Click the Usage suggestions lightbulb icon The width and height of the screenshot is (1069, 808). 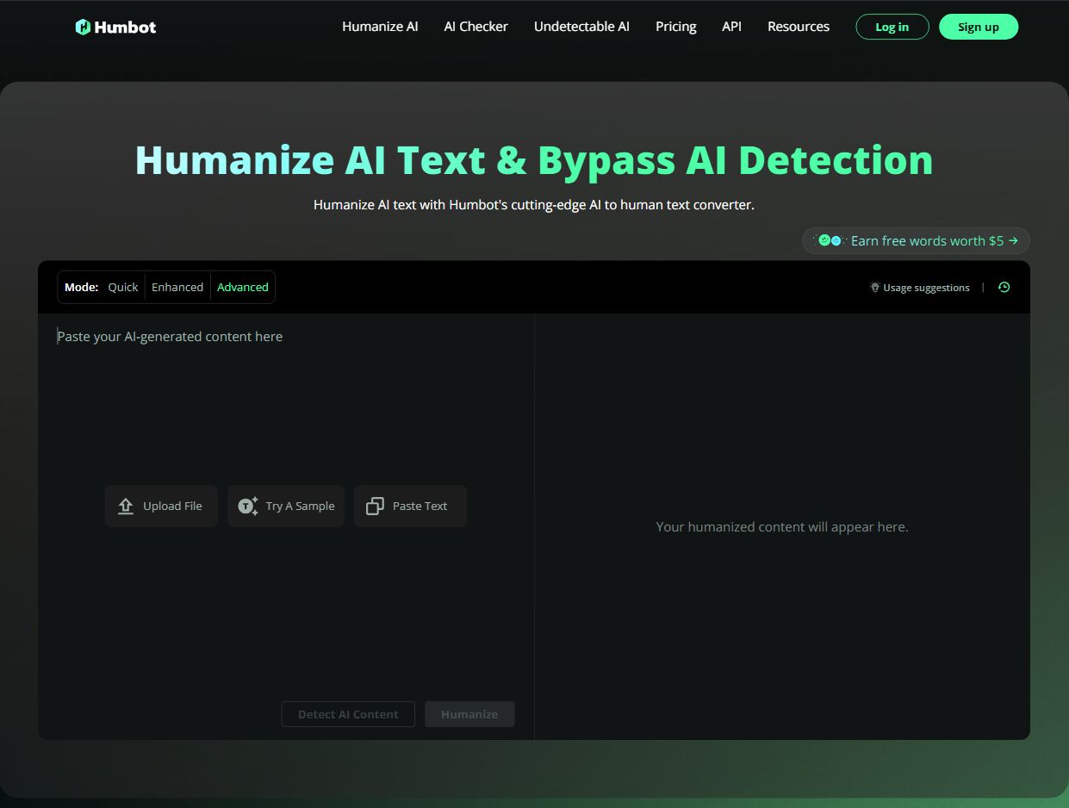point(874,288)
